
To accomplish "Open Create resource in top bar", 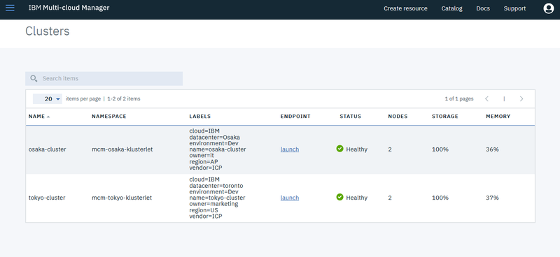I will pyautogui.click(x=405, y=8).
